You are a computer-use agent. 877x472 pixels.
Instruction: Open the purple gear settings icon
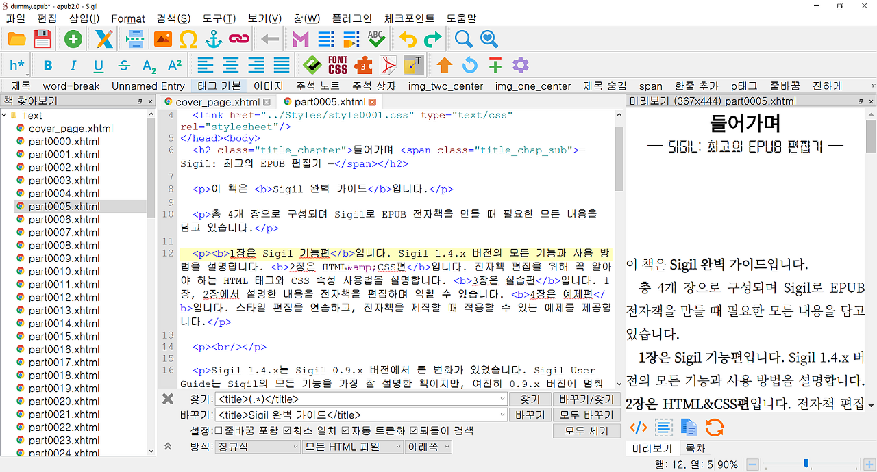(x=521, y=66)
